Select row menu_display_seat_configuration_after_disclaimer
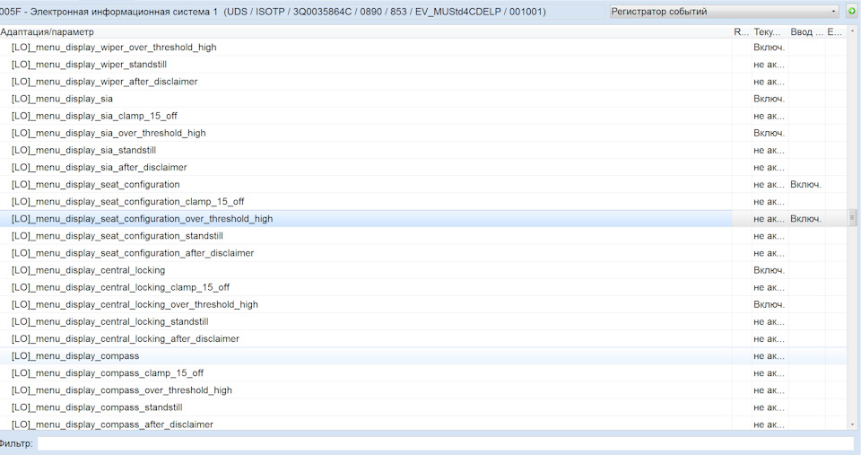 pyautogui.click(x=422, y=253)
